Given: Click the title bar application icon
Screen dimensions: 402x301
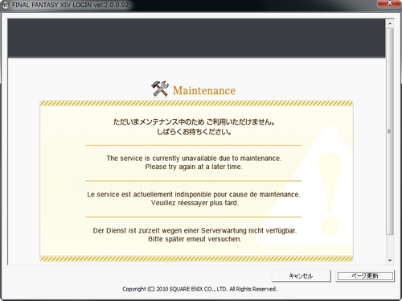Looking at the screenshot, I should point(6,5).
